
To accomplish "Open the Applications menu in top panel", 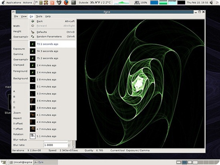I will tap(14, 2).
